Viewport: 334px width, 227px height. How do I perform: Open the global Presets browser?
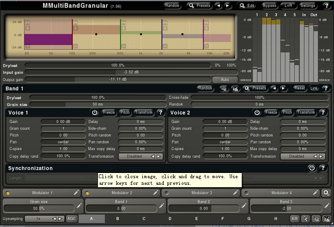200,6
